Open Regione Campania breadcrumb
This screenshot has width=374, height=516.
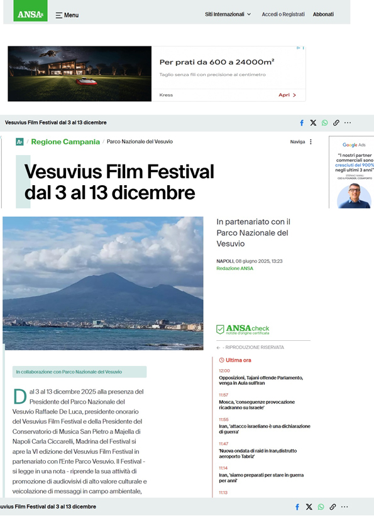65,142
